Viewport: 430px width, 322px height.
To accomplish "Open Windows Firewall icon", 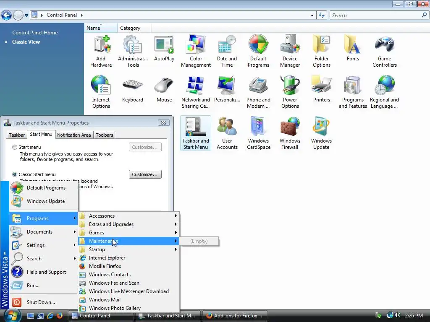I will click(x=290, y=134).
